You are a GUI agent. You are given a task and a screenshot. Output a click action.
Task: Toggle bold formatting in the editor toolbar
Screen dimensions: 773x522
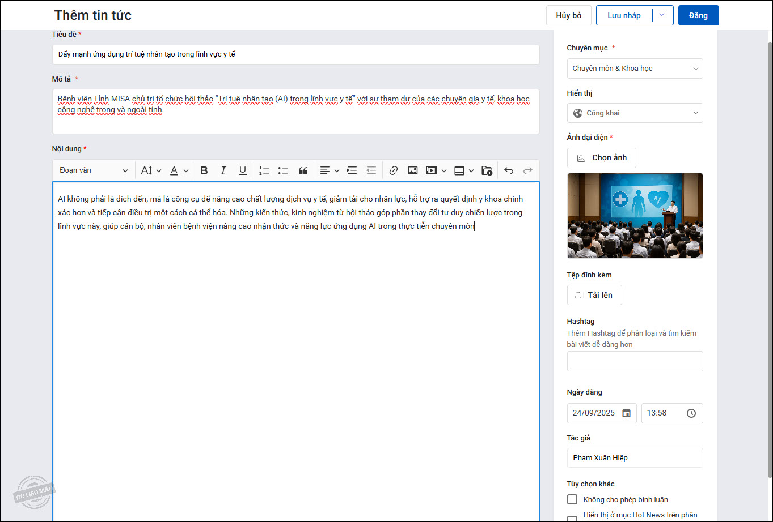click(204, 170)
